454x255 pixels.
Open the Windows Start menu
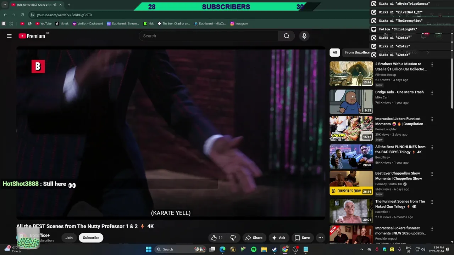click(149, 249)
